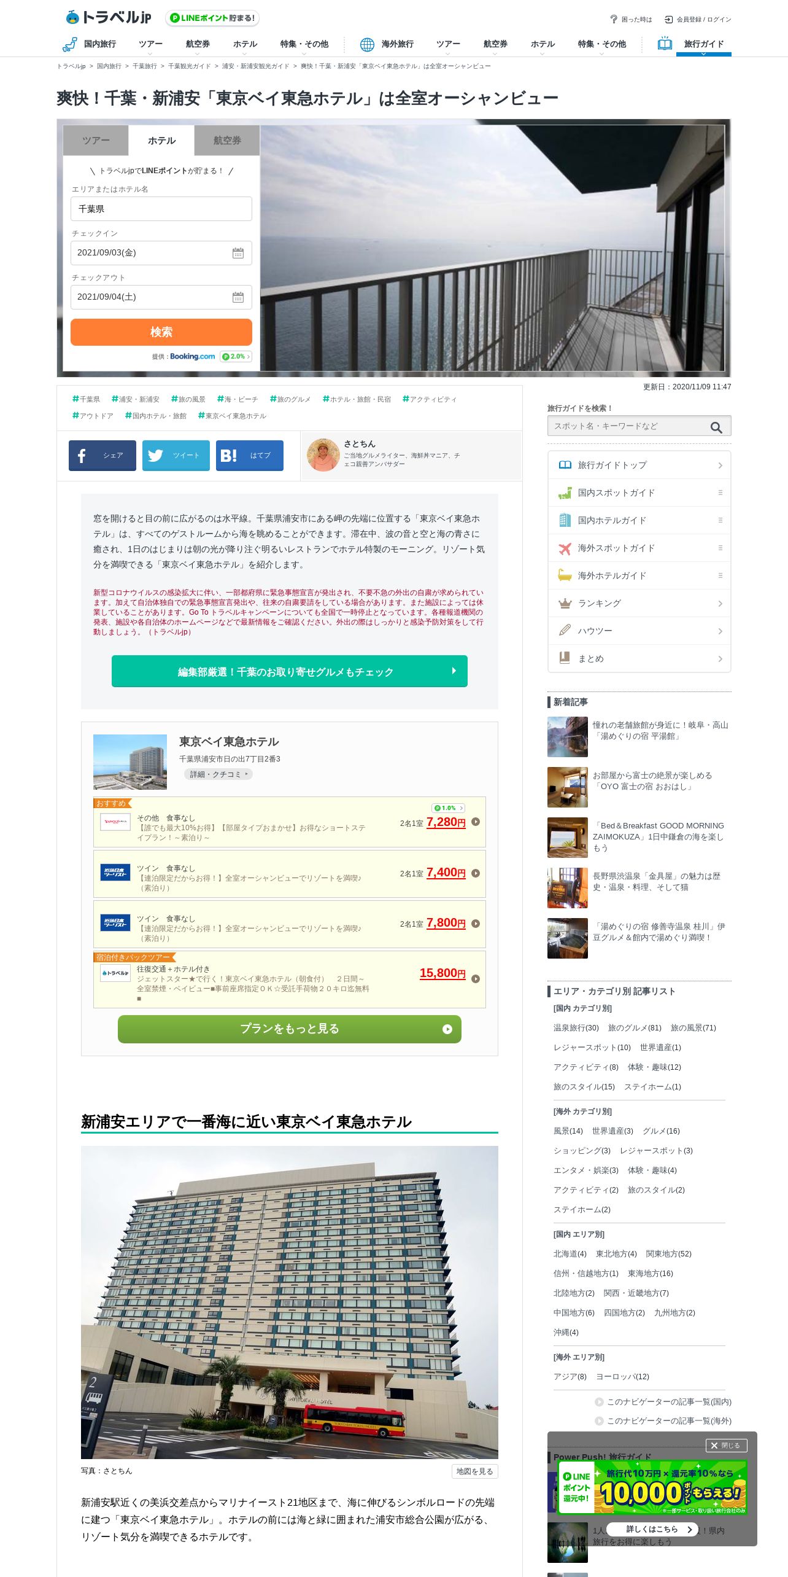The image size is (788, 1577).
Task: Click the #東京ベイ東急ホテル tag
Action: (232, 416)
